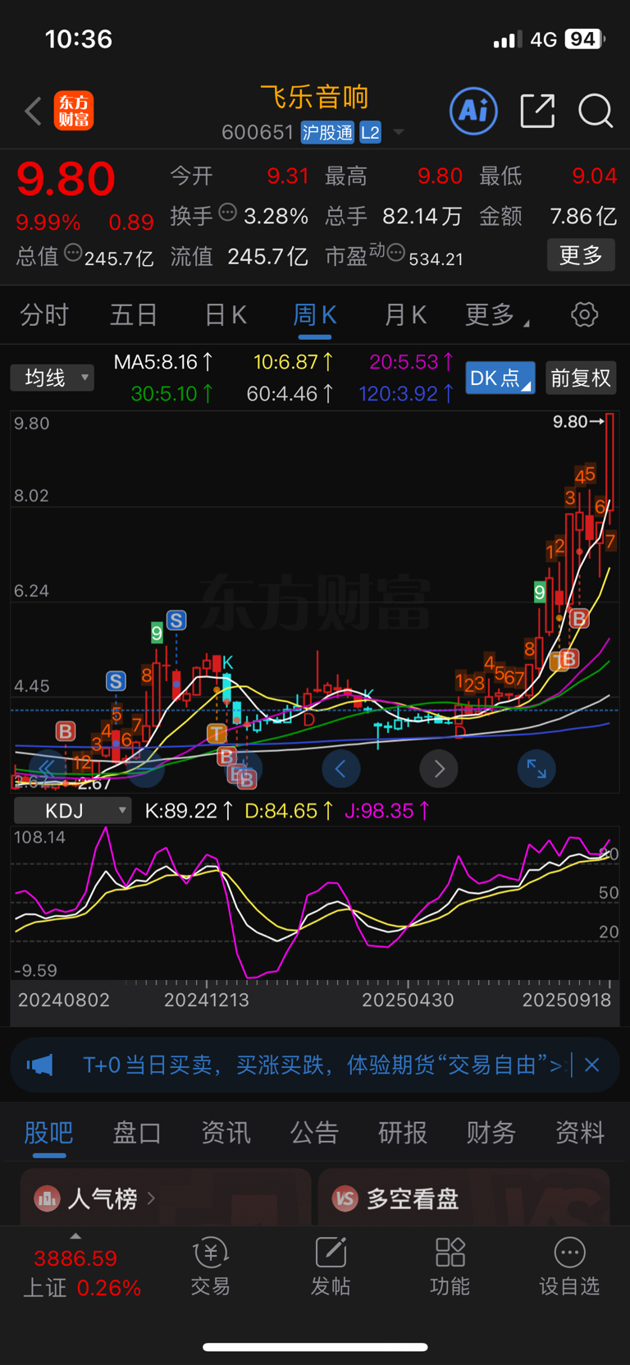The width and height of the screenshot is (630, 1365).
Task: Expand the 人气榜 chevron
Action: pos(151,1198)
